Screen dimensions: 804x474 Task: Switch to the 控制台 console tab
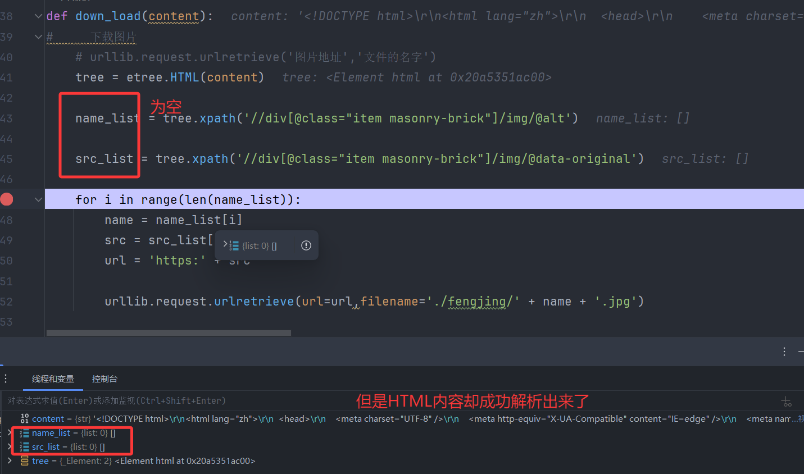pos(105,379)
